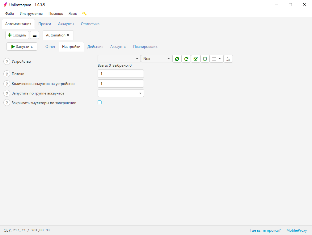
Task: Open the empty device selection dropdown
Action: pyautogui.click(x=119, y=59)
